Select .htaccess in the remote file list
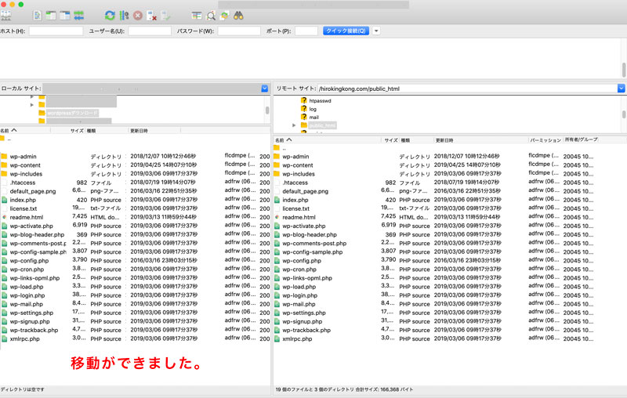The width and height of the screenshot is (627, 398). click(295, 183)
